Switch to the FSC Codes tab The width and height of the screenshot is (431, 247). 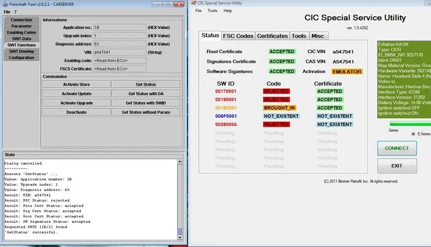point(238,36)
